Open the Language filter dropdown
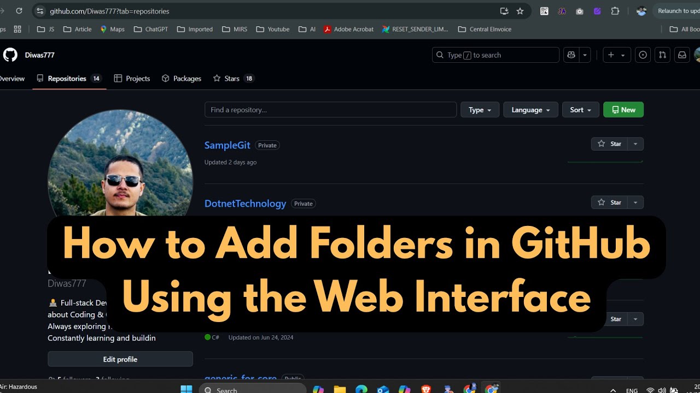The height and width of the screenshot is (393, 700). [530, 110]
